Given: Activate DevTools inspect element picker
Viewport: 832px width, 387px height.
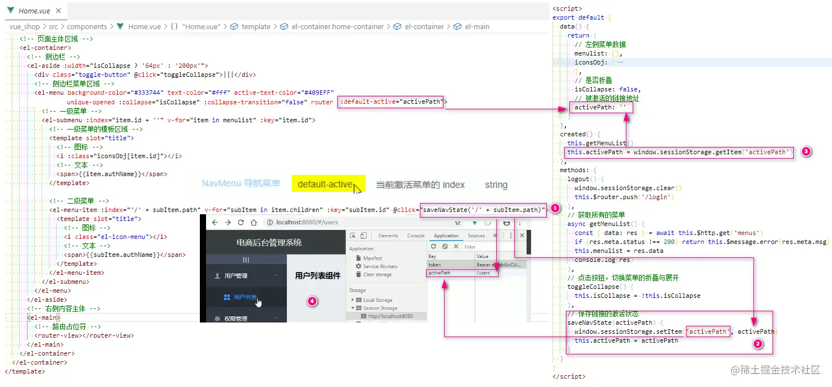Looking at the screenshot, I should [353, 236].
